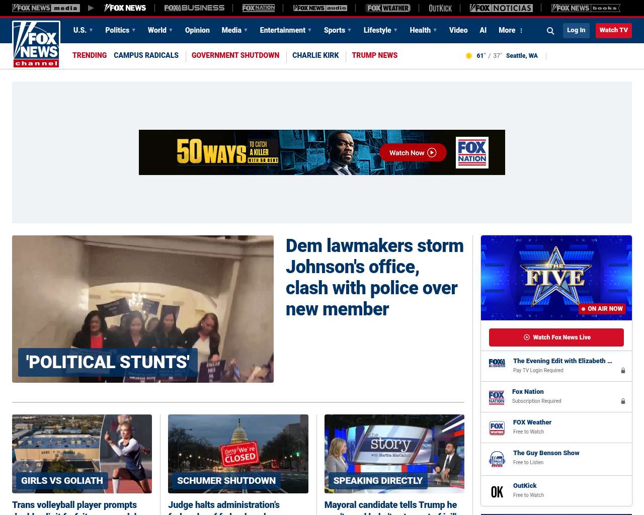Open Trans volleyball player article headline
This screenshot has height=515, width=644.
pyautogui.click(x=74, y=507)
